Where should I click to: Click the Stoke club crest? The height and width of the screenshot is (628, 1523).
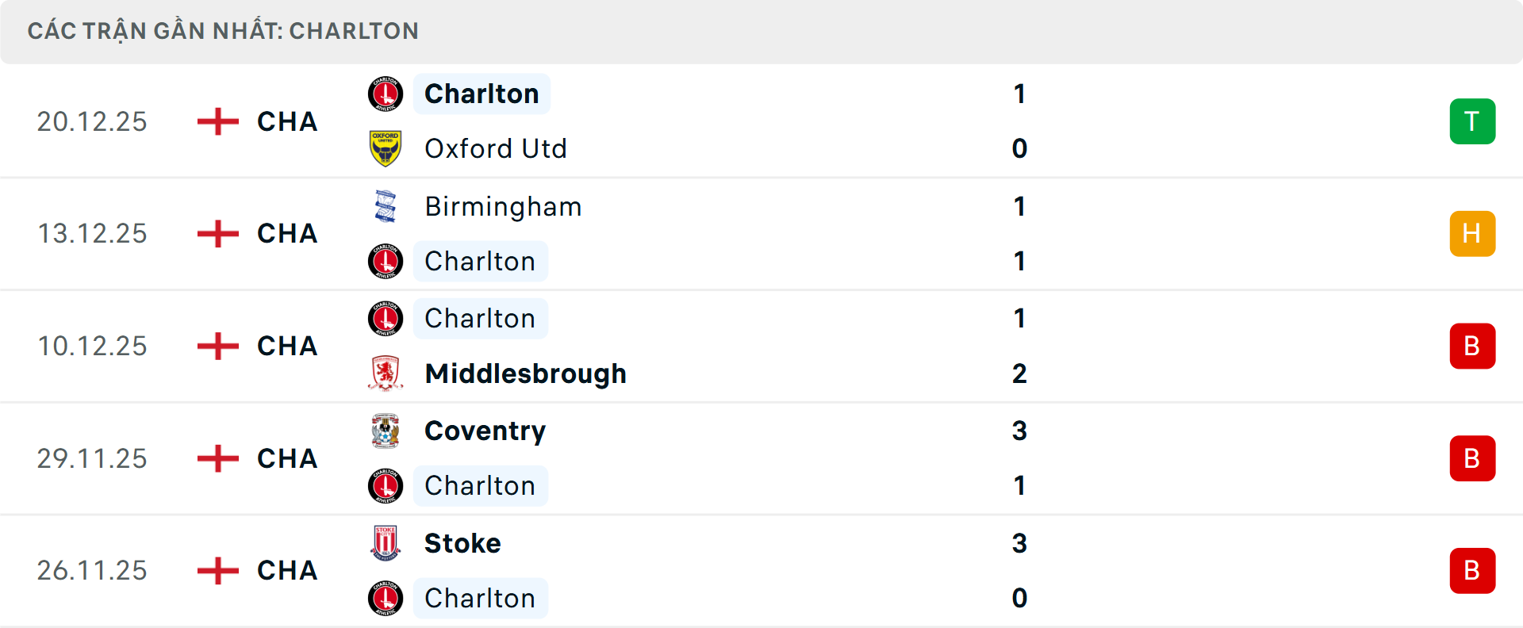pos(386,543)
